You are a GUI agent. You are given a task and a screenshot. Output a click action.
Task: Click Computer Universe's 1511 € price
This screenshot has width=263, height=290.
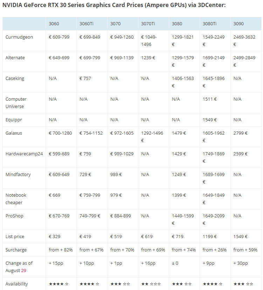[x=210, y=99]
